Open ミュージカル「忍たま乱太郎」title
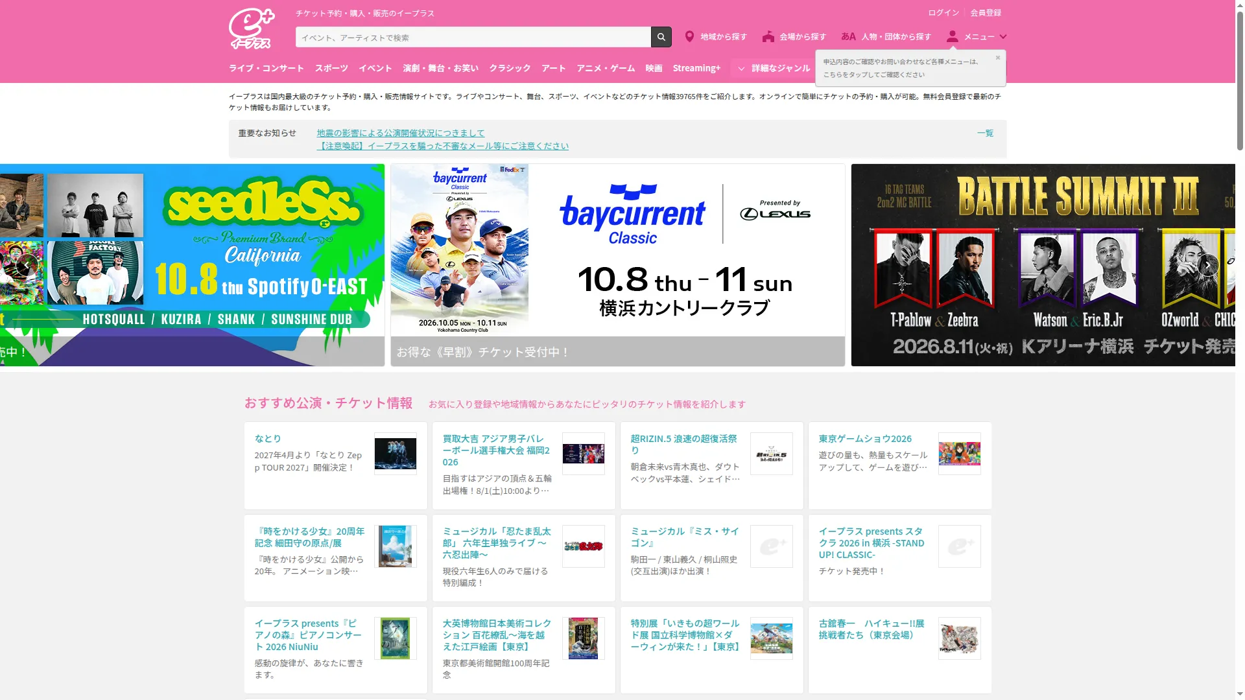 [497, 543]
